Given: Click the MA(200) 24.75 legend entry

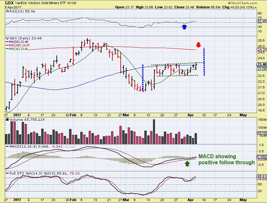Looking at the screenshot, I should pyautogui.click(x=18, y=45).
